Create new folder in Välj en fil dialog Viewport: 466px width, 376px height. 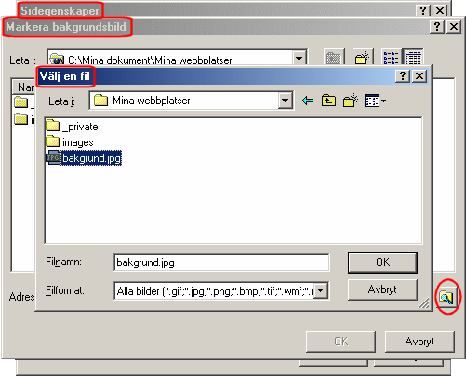coord(351,101)
